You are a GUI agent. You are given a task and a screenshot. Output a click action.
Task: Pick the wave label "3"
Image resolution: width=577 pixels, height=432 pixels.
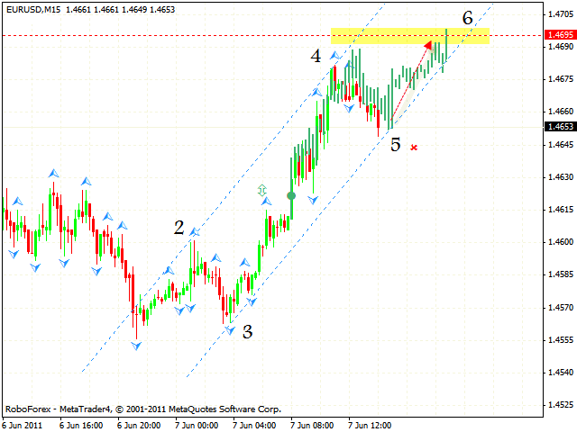(247, 332)
